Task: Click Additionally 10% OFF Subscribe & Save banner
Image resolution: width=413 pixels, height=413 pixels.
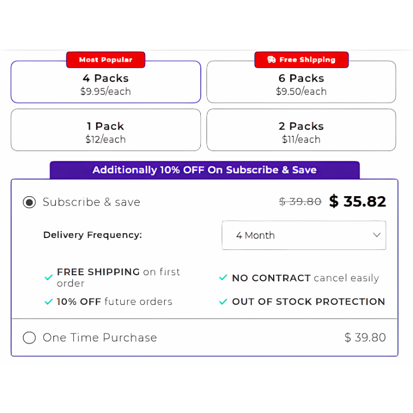Action: [x=204, y=170]
